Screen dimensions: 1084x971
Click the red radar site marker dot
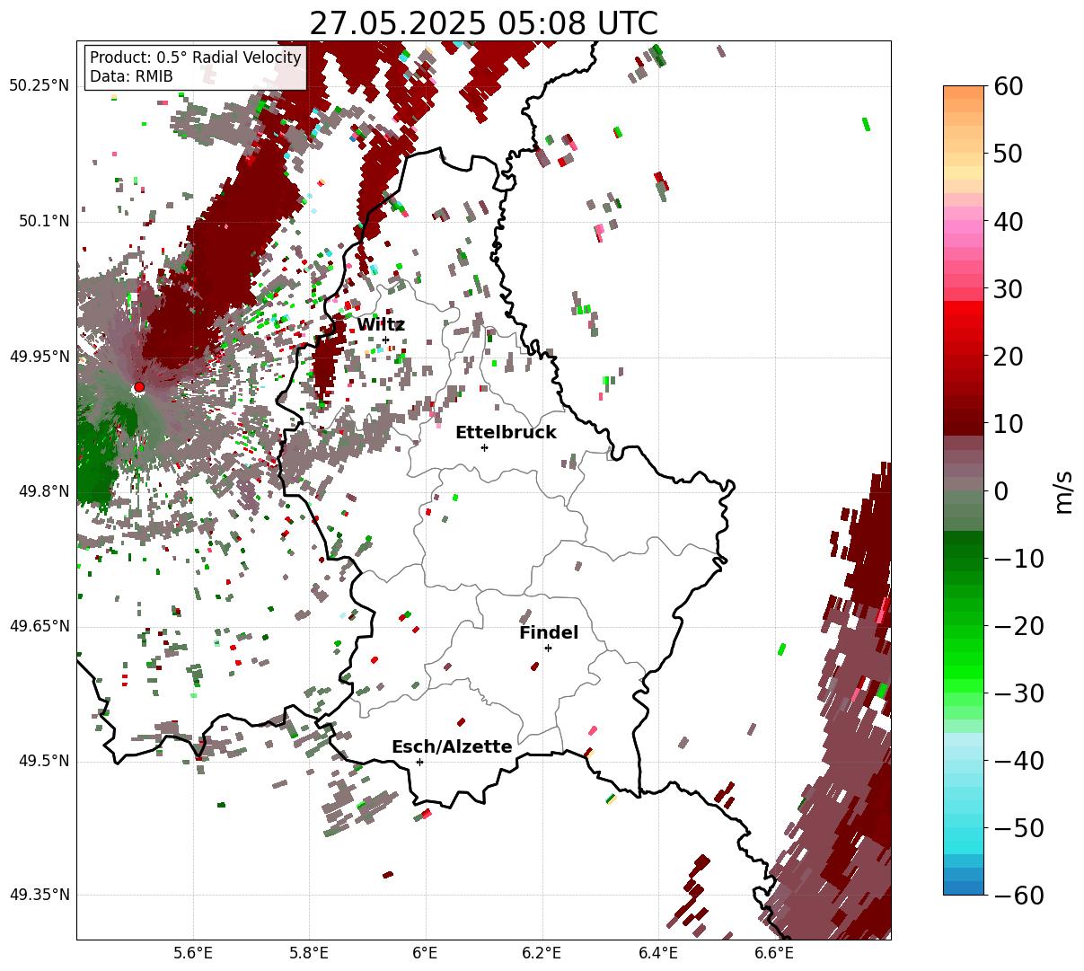coord(138,387)
